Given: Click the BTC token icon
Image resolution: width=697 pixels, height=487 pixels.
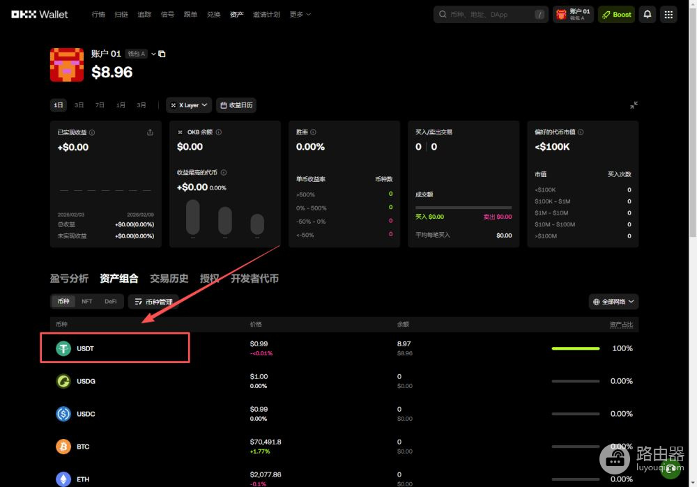Looking at the screenshot, I should click(63, 447).
